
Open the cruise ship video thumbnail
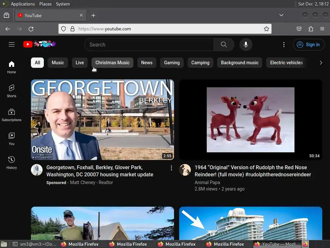coord(251,223)
